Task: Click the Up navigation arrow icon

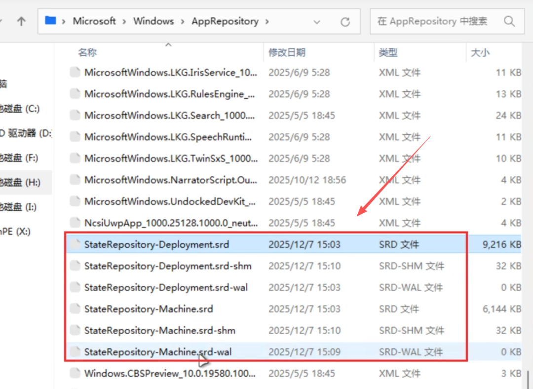Action: click(x=21, y=22)
